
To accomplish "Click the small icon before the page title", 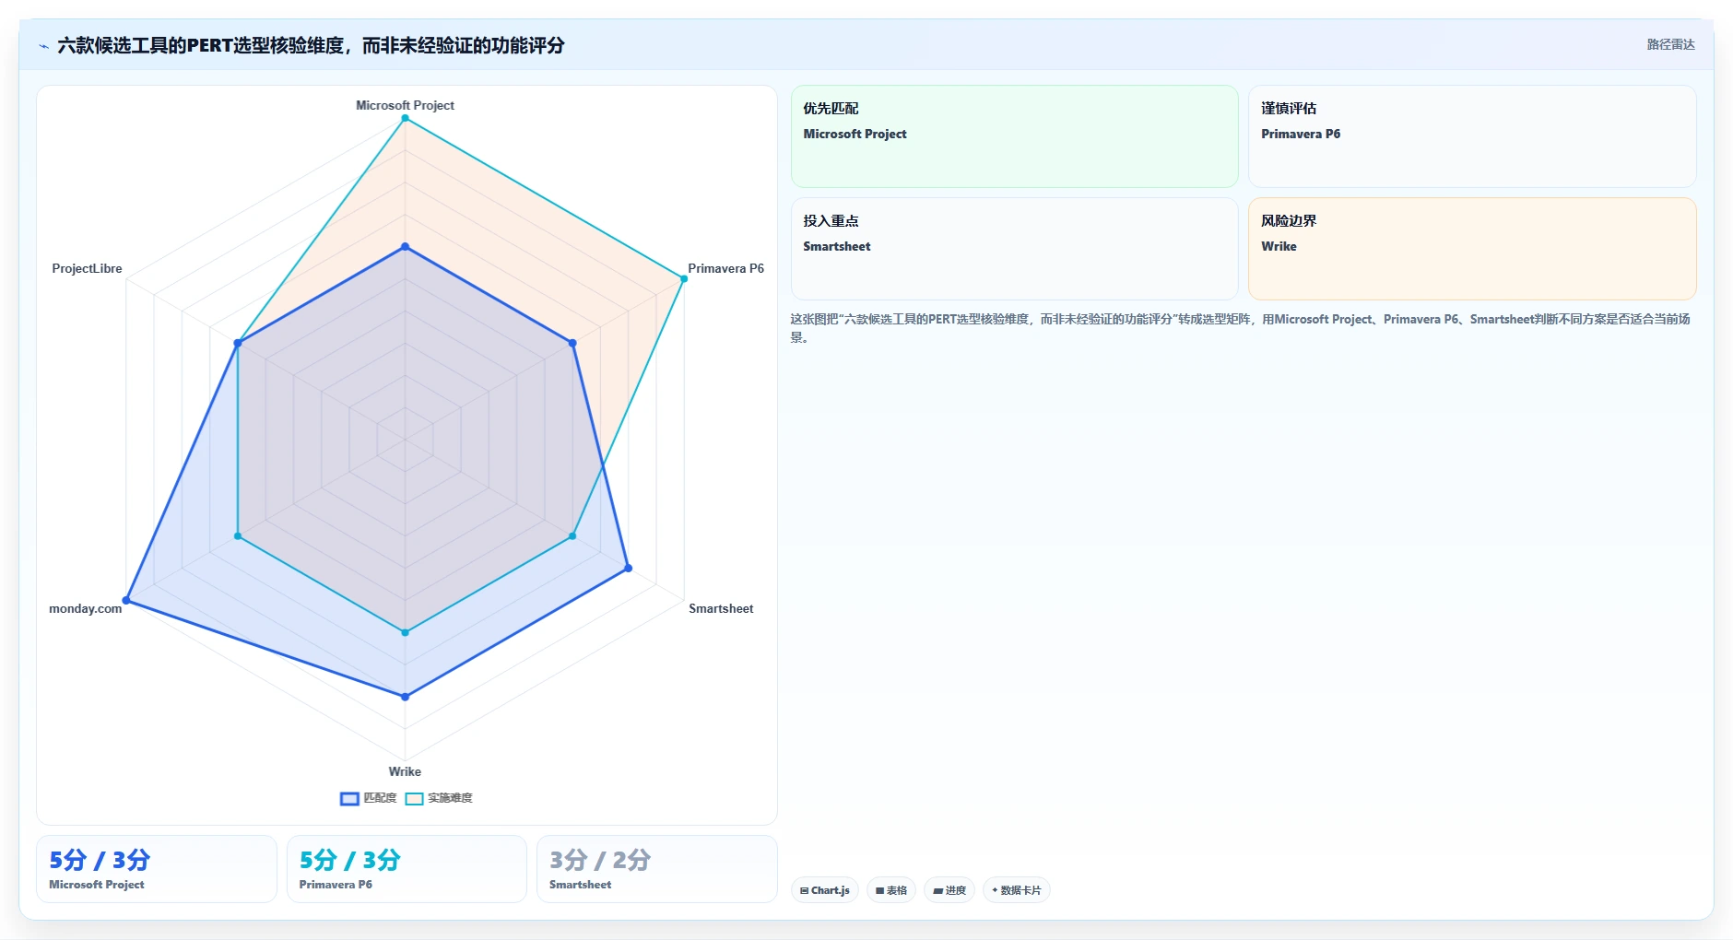I will (43, 46).
